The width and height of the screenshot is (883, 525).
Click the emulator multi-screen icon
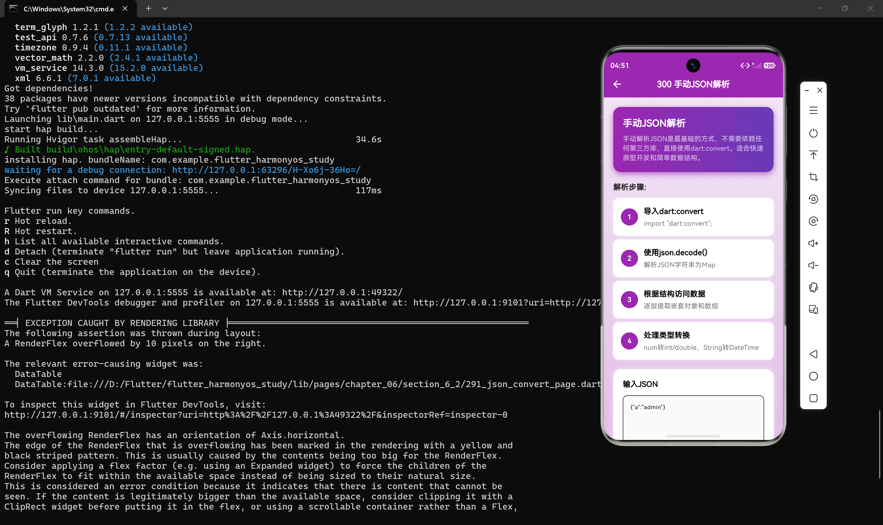click(x=813, y=310)
